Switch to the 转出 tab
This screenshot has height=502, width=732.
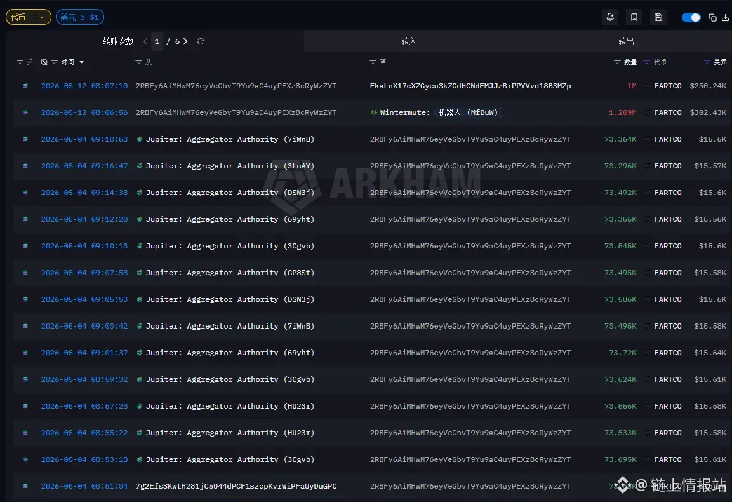click(x=626, y=41)
